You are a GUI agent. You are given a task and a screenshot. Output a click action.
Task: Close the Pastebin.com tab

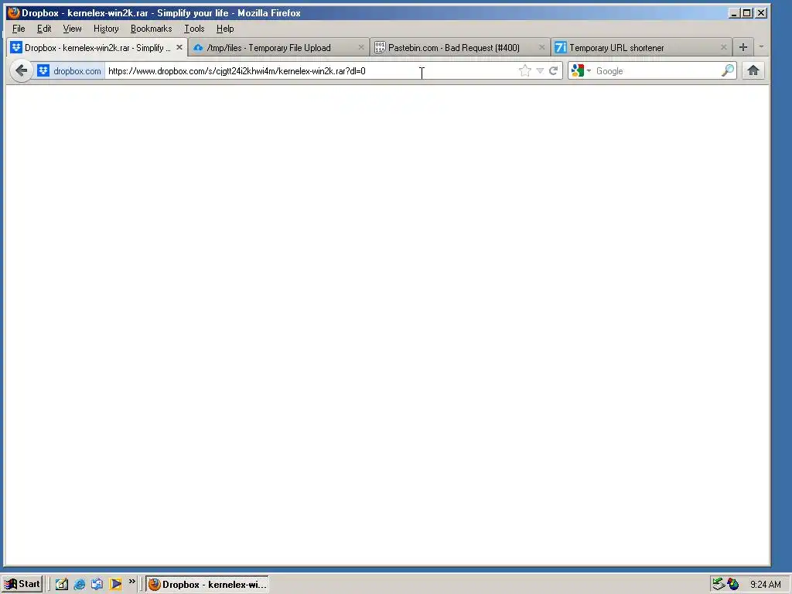541,47
